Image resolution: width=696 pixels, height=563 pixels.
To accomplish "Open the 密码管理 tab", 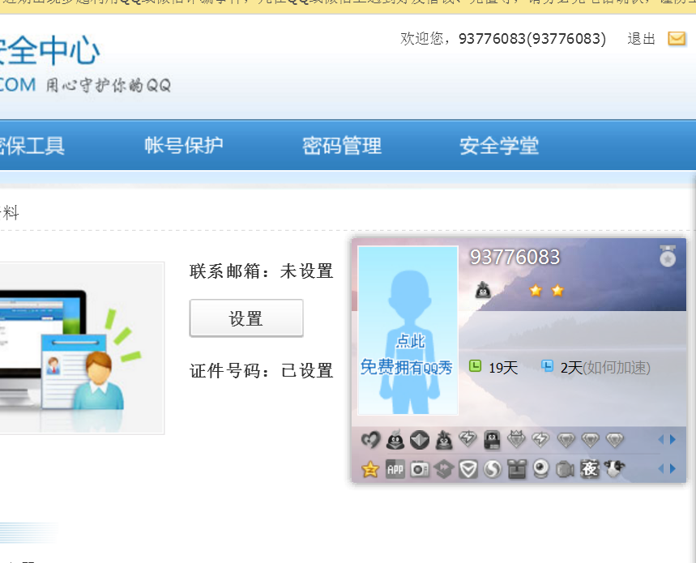I will (342, 146).
